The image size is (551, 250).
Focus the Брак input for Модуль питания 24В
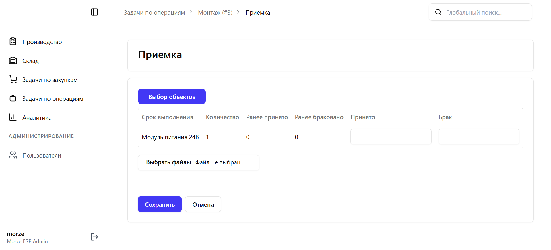[479, 137]
